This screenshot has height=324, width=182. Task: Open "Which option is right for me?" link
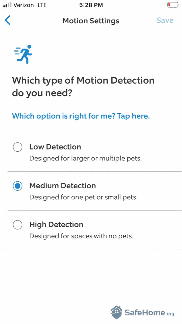tap(81, 116)
